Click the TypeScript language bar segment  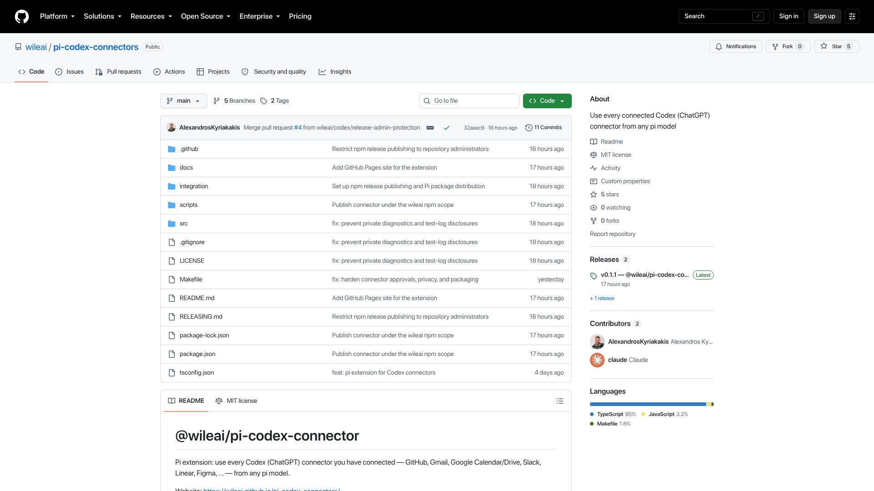(x=648, y=404)
